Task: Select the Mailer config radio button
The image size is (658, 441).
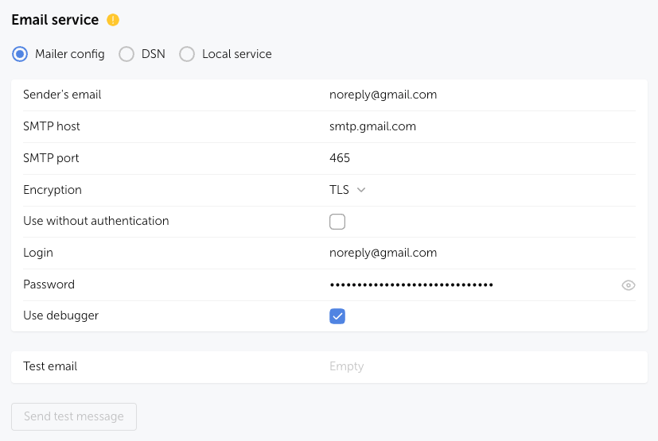Action: coord(20,54)
